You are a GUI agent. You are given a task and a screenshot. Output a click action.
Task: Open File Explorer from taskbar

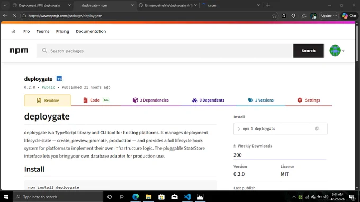coord(149,197)
